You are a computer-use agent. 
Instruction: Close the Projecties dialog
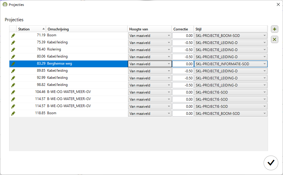[x=278, y=4]
